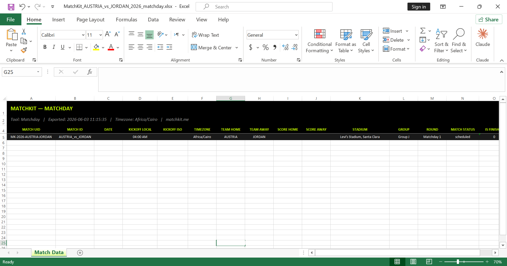Switch to Normal view in status bar
The height and width of the screenshot is (266, 507).
pos(397,262)
